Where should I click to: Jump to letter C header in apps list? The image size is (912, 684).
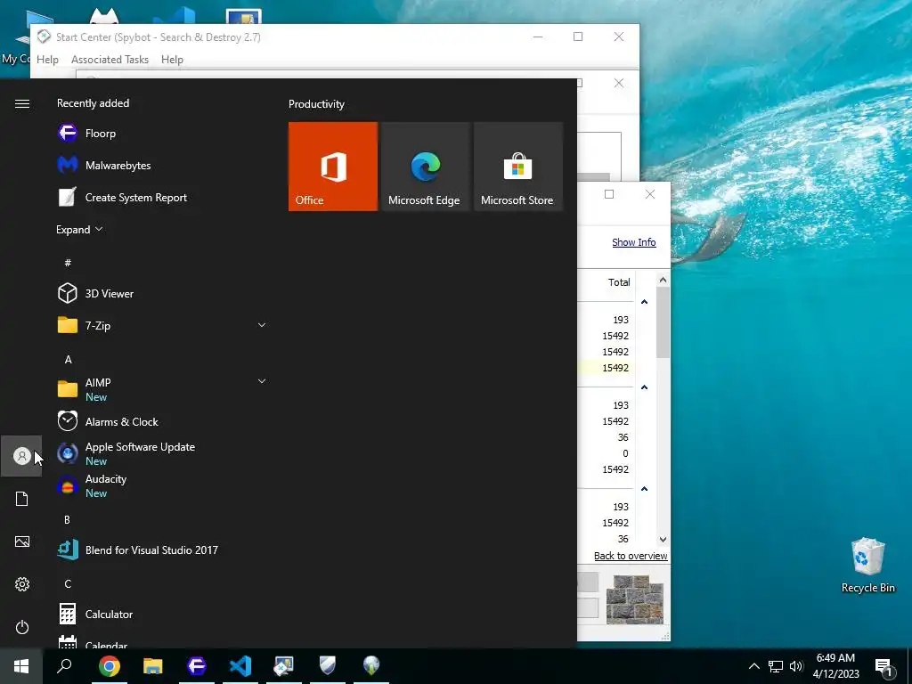coord(68,583)
